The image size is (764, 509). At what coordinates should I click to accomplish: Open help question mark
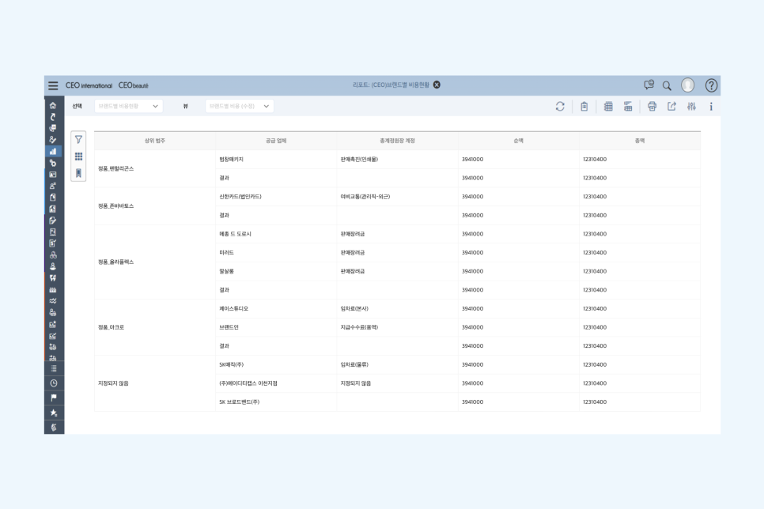click(x=711, y=85)
